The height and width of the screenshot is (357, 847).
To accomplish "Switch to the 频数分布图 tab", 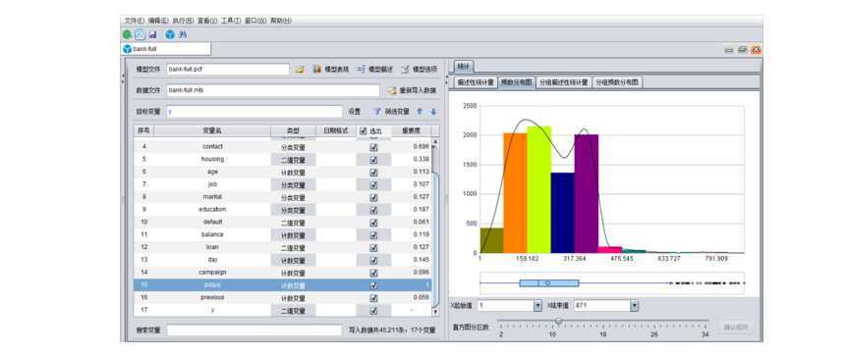I will coord(517,82).
